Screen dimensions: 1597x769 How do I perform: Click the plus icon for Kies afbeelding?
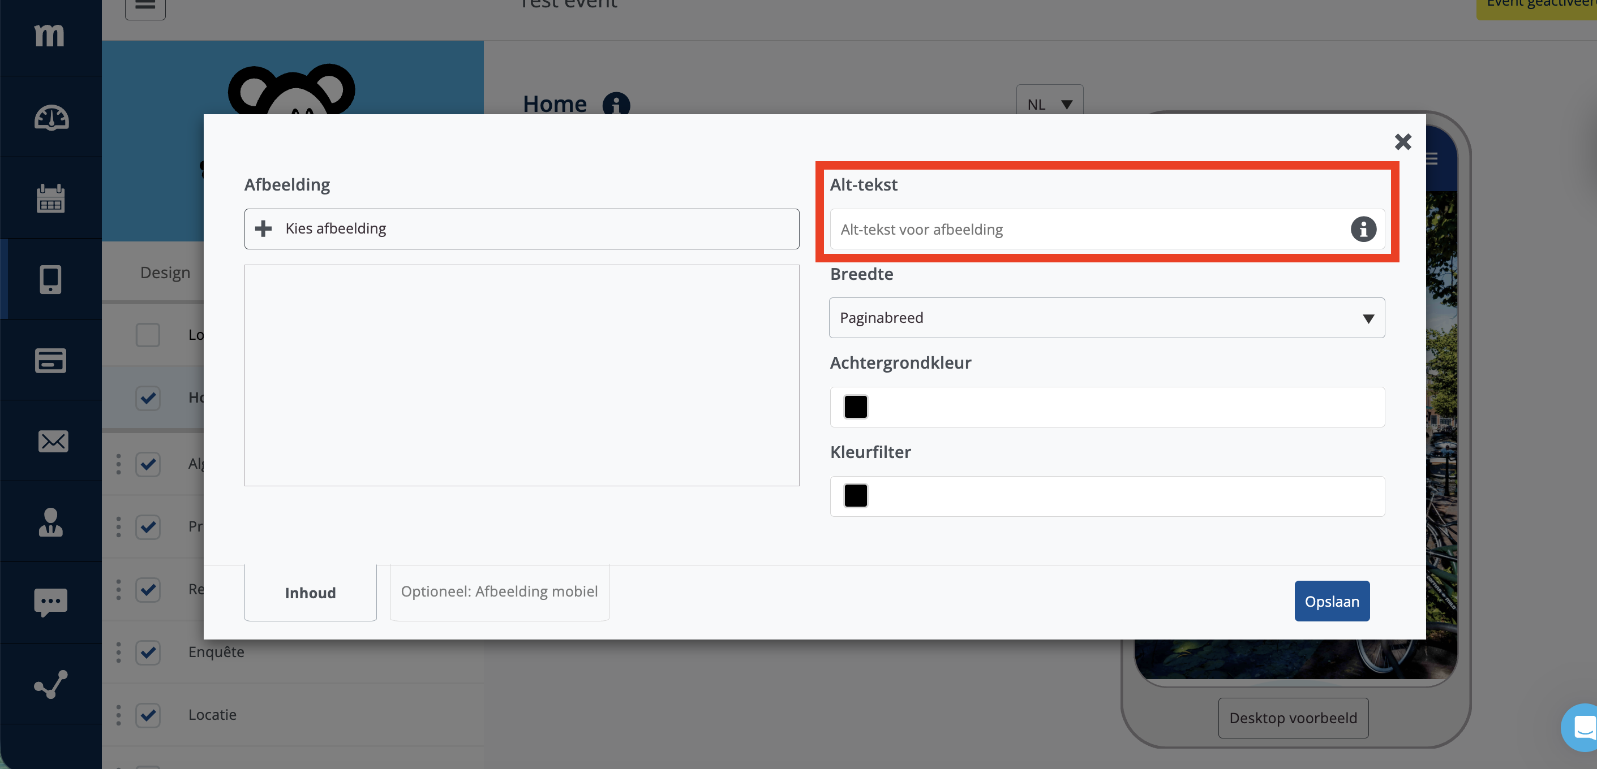pos(264,228)
